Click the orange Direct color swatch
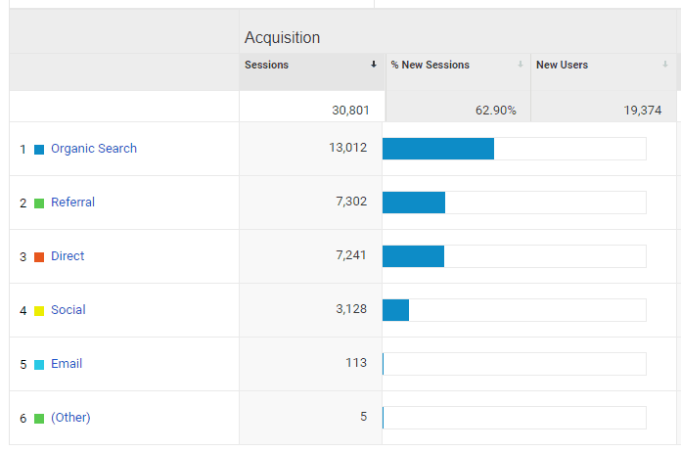 (x=39, y=257)
